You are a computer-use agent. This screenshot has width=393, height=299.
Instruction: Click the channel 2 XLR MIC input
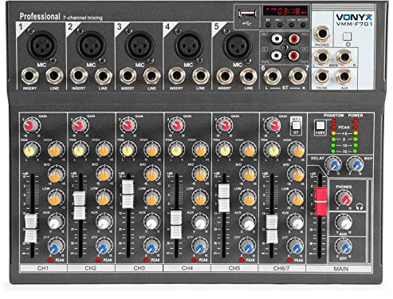(x=91, y=45)
